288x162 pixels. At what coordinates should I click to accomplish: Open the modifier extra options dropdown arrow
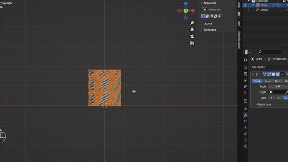point(283,74)
